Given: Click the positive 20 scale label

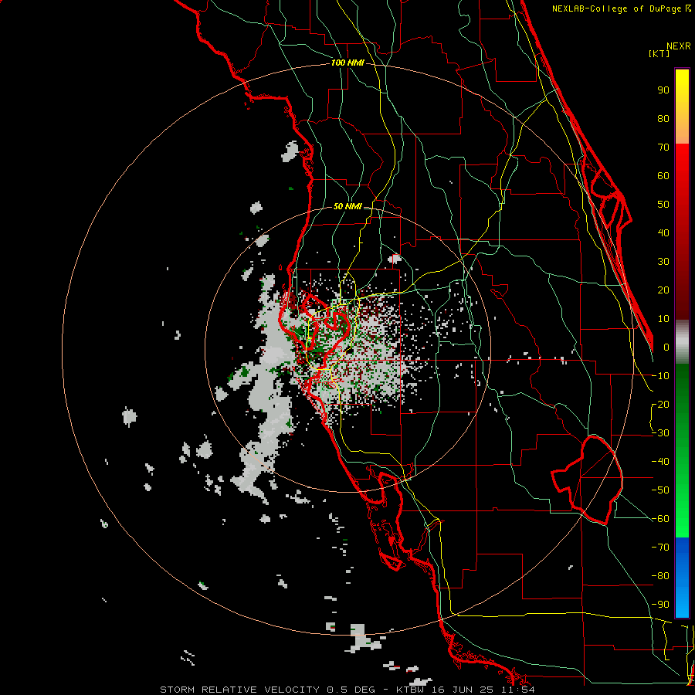Looking at the screenshot, I should pyautogui.click(x=663, y=290).
